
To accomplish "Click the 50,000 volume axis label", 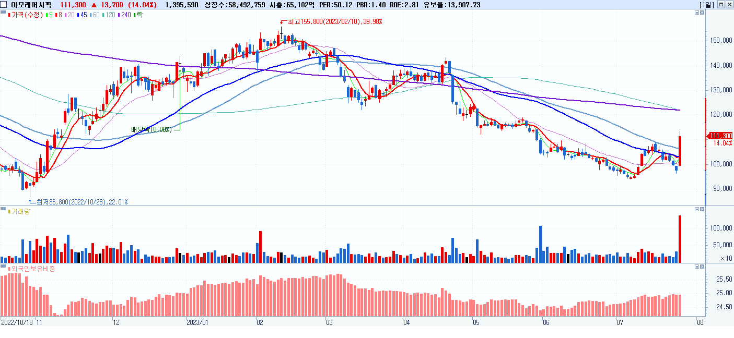I will [721, 244].
